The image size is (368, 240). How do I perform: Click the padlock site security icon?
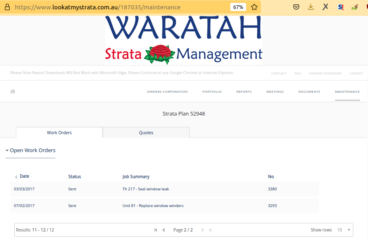click(7, 7)
